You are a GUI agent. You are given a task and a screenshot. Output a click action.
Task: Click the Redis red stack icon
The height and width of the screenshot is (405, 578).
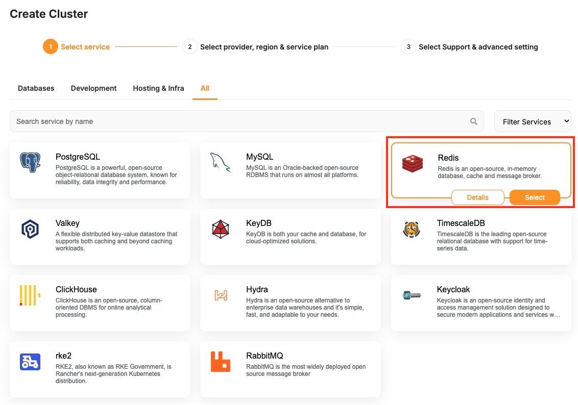click(x=412, y=163)
